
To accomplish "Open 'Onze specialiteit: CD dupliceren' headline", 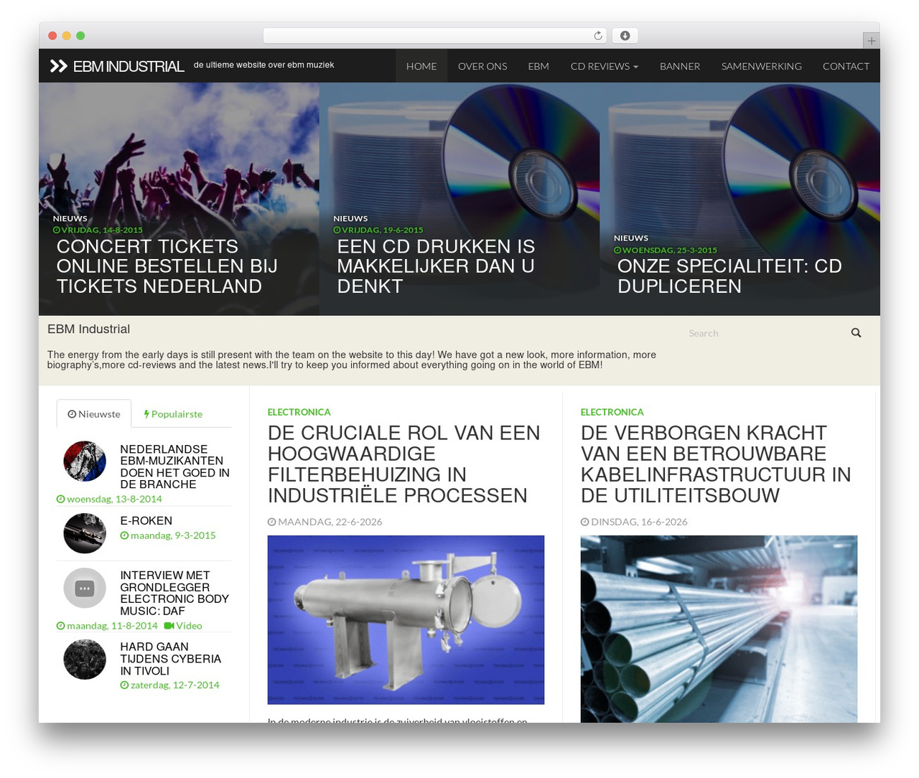I will pos(729,276).
